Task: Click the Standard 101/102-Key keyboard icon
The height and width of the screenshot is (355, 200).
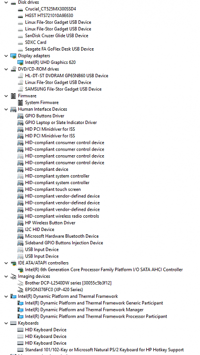Action: (21, 350)
